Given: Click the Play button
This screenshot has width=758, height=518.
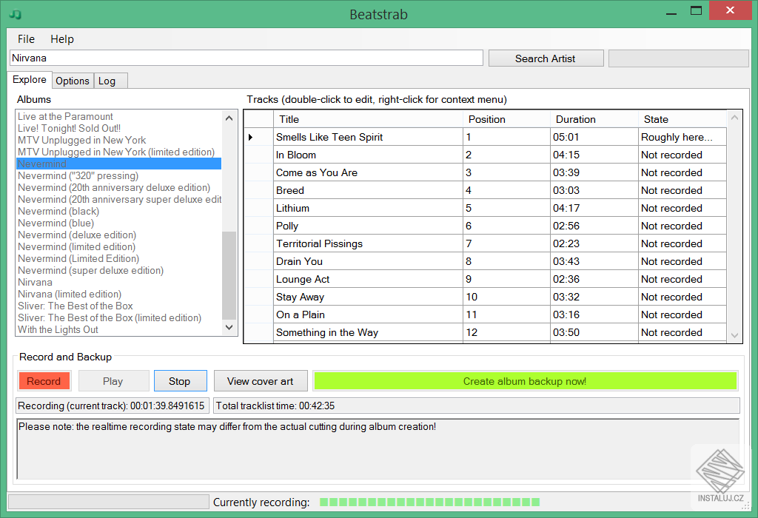Looking at the screenshot, I should (113, 381).
